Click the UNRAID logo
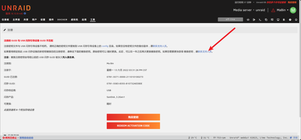Image resolution: width=301 pixels, height=140 pixels. coord(16,8)
